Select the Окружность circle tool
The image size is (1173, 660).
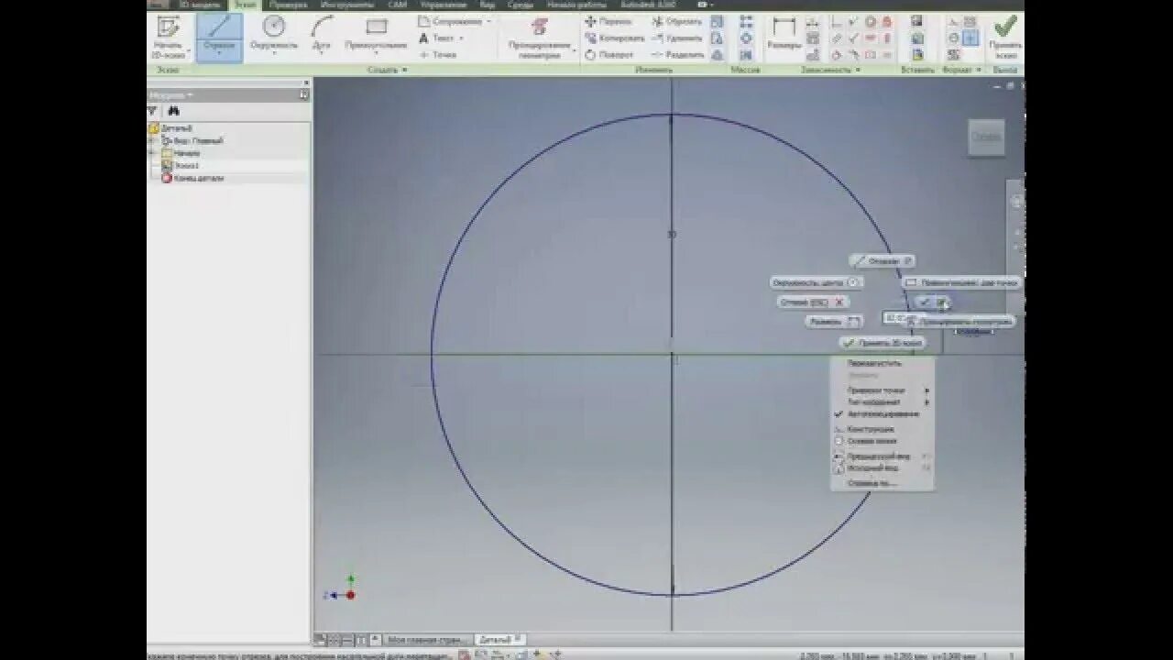coord(274,33)
